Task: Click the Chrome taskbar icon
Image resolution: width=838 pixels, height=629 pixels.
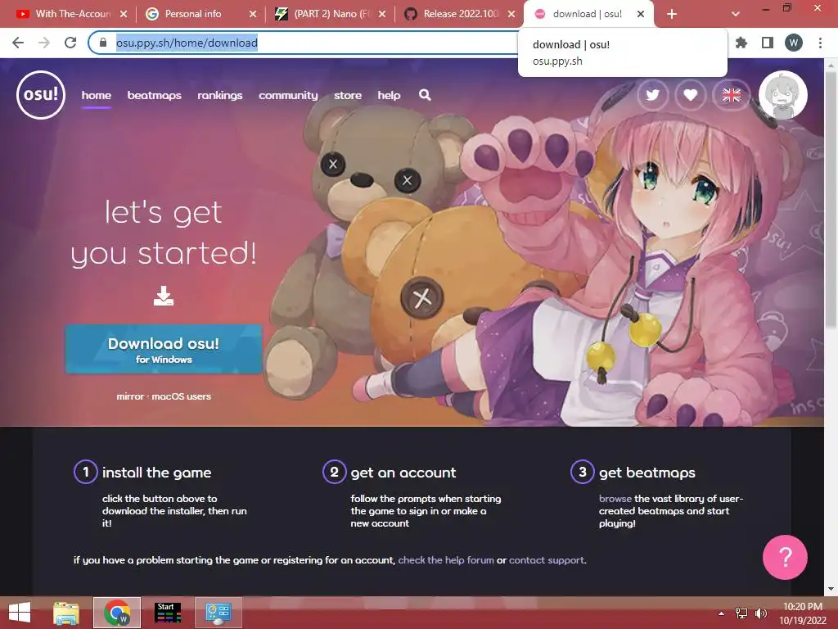Action: tap(116, 613)
